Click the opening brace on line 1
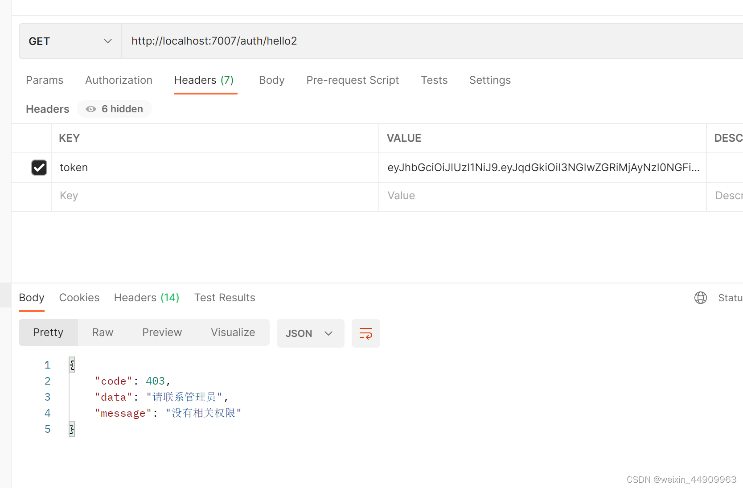 pyautogui.click(x=72, y=365)
